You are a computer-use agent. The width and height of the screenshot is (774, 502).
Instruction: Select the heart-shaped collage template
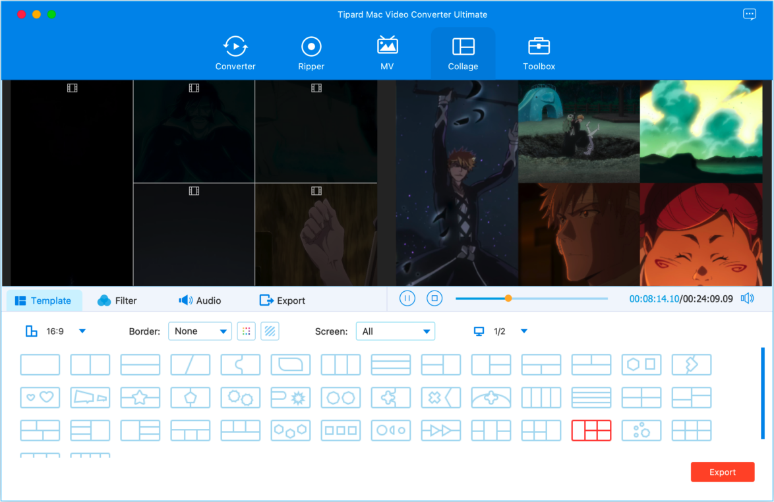tap(40, 398)
